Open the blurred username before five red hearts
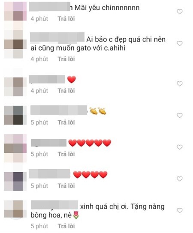The height and width of the screenshot is (233, 193). tap(48, 143)
